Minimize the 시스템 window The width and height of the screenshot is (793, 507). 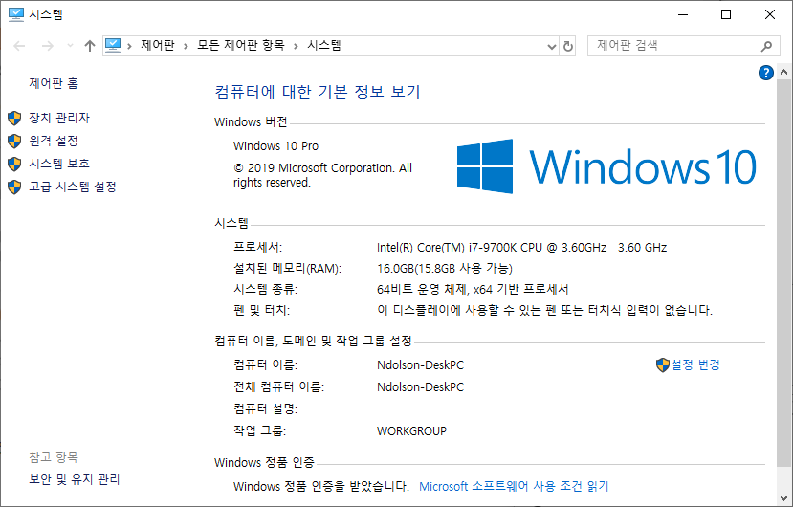(x=683, y=14)
